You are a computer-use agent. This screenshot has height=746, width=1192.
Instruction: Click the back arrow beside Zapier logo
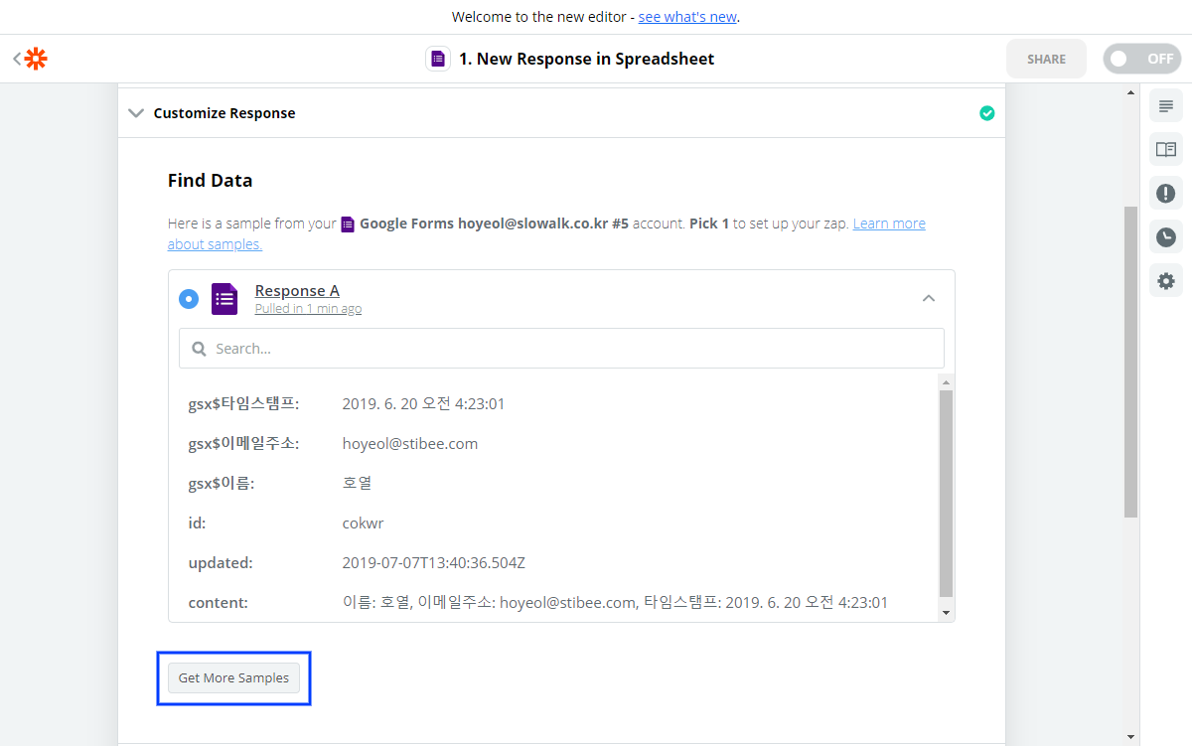pos(16,59)
